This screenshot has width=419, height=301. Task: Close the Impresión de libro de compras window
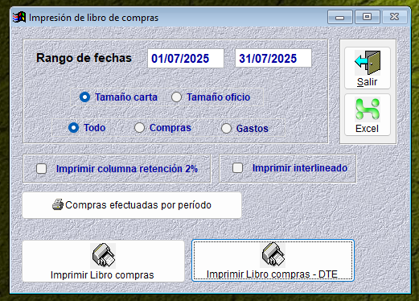point(395,17)
